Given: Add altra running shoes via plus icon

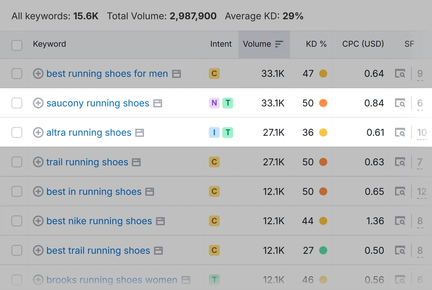Looking at the screenshot, I should [38, 133].
